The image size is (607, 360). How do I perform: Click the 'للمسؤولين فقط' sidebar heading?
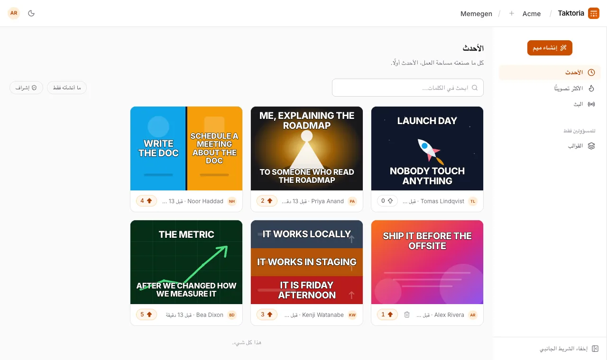click(x=579, y=131)
